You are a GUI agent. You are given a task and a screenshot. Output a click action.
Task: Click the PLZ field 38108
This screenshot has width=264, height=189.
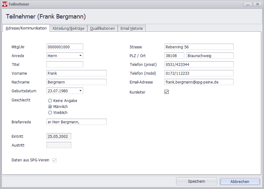click(174, 56)
